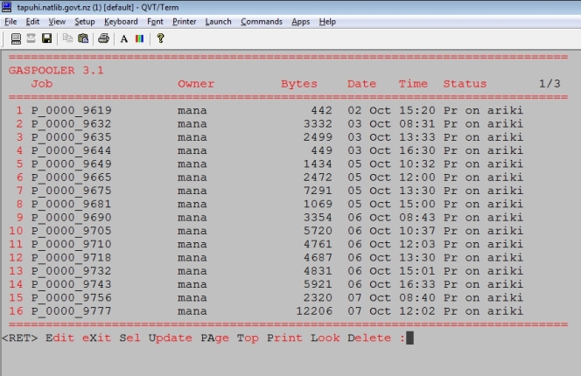Screen dimensions: 581x376
Task: Click the Date column header
Action: tap(361, 84)
